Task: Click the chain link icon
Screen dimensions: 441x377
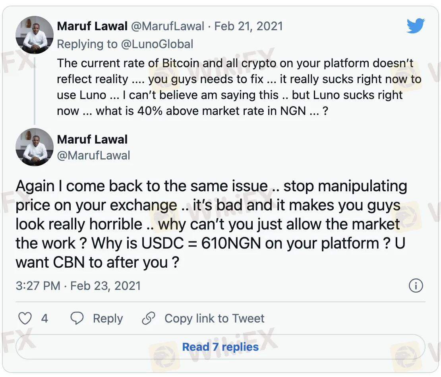Action: point(149,318)
